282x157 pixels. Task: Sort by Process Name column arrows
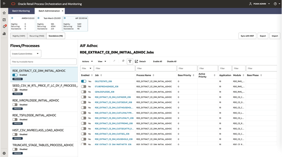[153, 75]
